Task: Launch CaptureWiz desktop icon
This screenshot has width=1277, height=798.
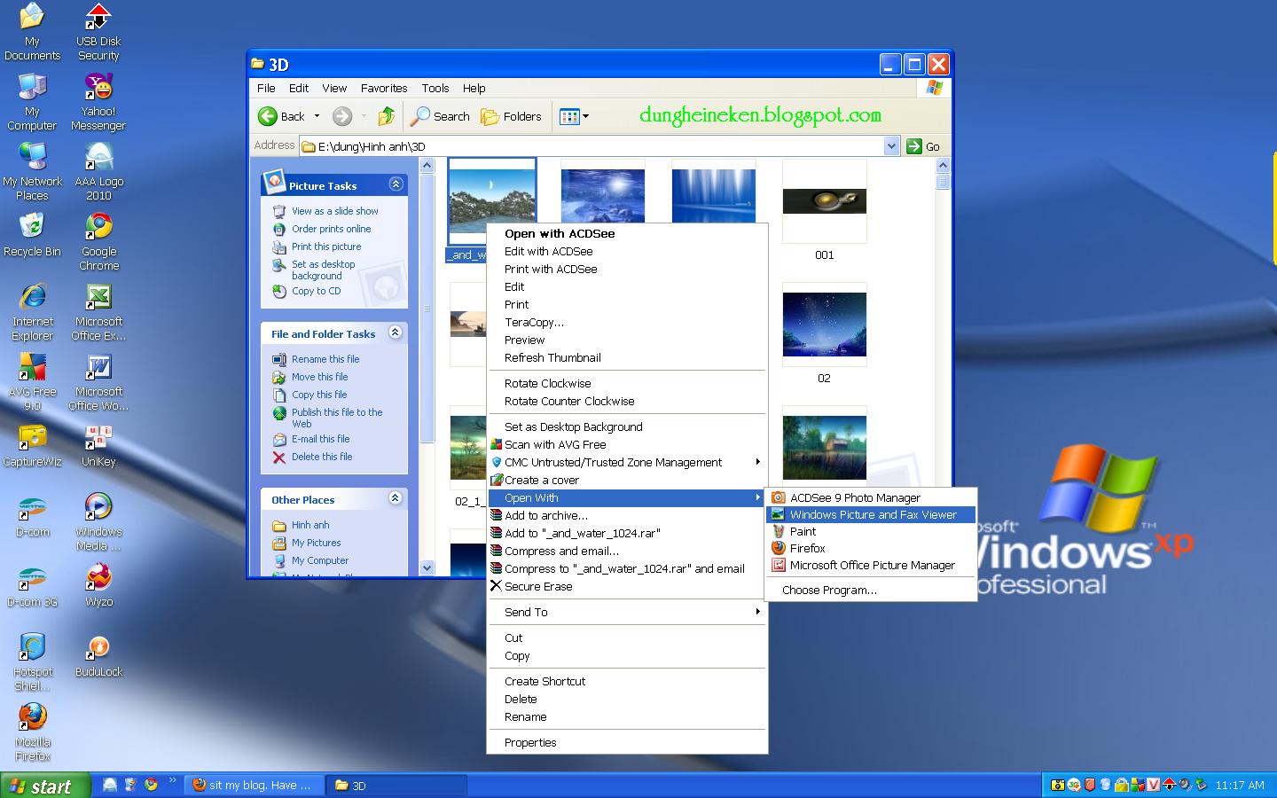Action: click(32, 446)
